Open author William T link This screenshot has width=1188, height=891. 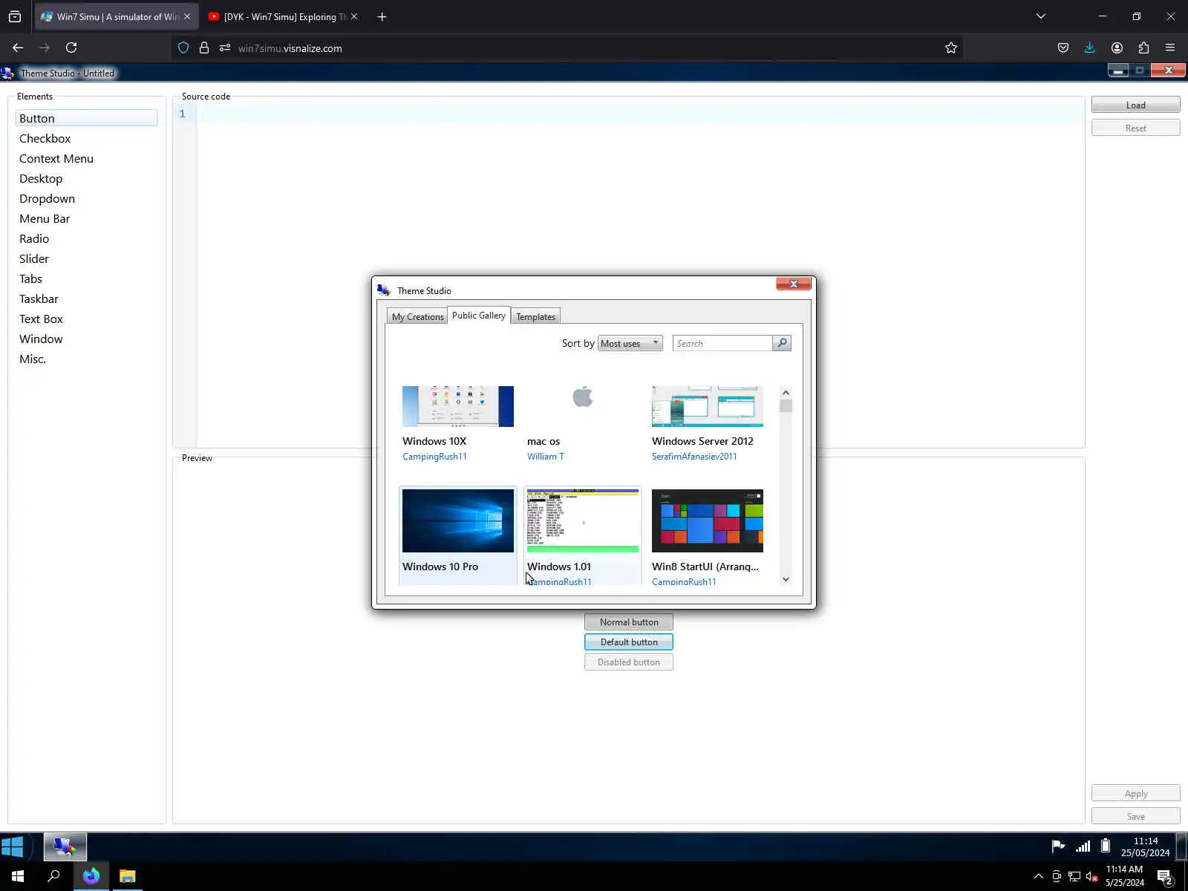[546, 457]
